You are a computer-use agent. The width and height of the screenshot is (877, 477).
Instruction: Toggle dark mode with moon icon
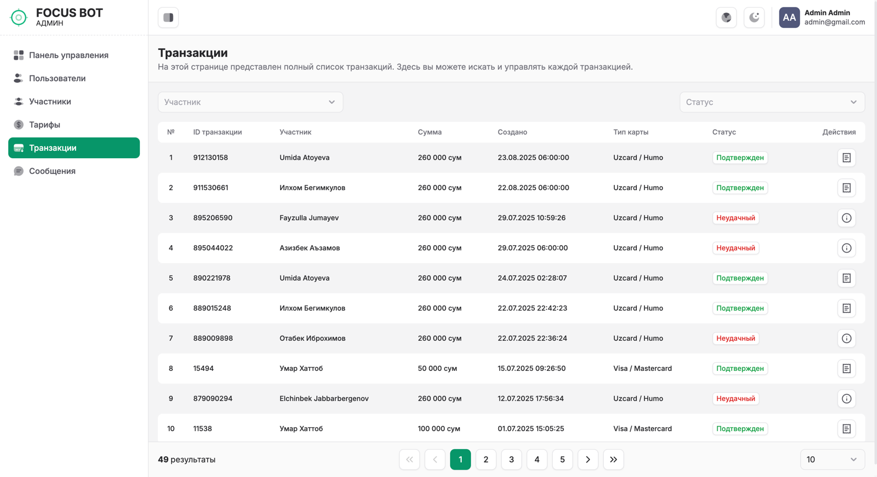tap(754, 17)
